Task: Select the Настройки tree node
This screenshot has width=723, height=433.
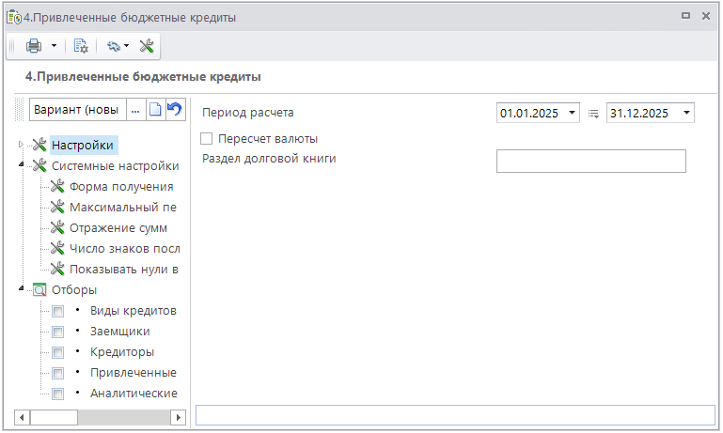Action: pyautogui.click(x=82, y=145)
